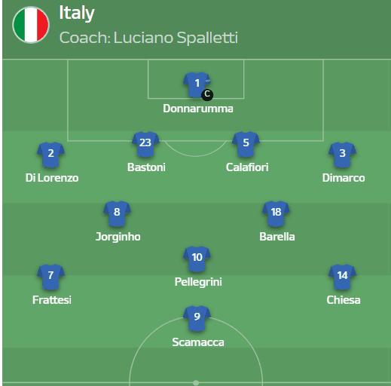Click Bastoni's number 23 shirt icon

[145, 144]
